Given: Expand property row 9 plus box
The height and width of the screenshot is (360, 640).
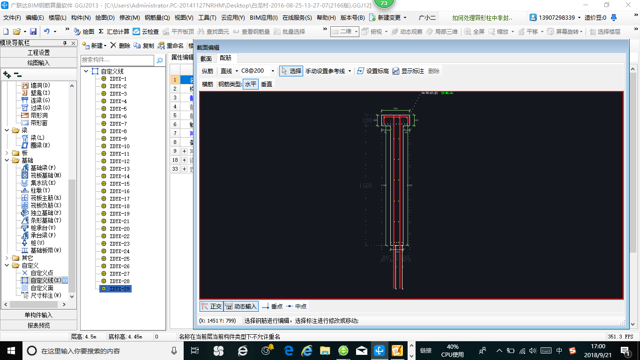Looking at the screenshot, I should coord(185,151).
